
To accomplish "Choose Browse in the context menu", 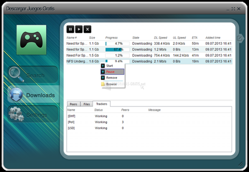I will (113, 84).
